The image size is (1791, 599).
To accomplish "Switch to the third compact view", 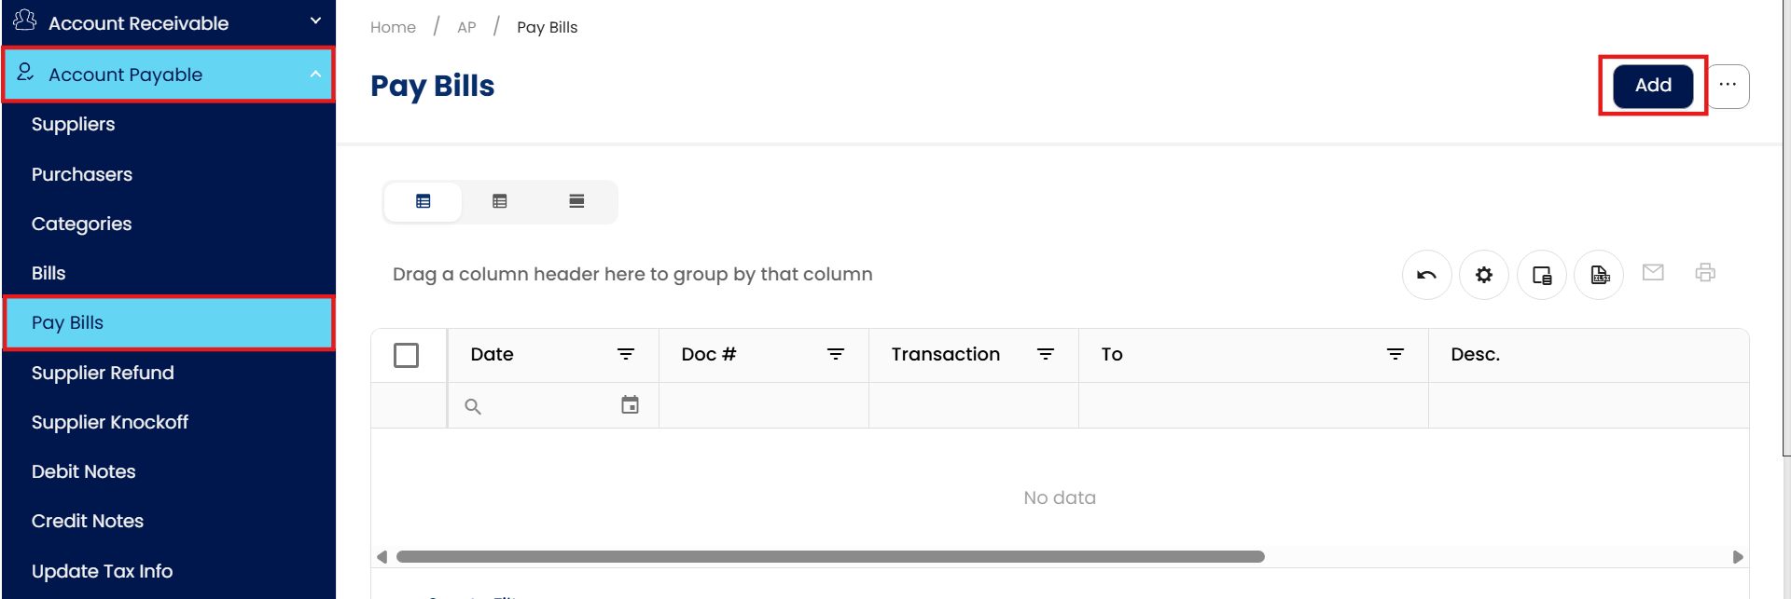I will tap(576, 201).
